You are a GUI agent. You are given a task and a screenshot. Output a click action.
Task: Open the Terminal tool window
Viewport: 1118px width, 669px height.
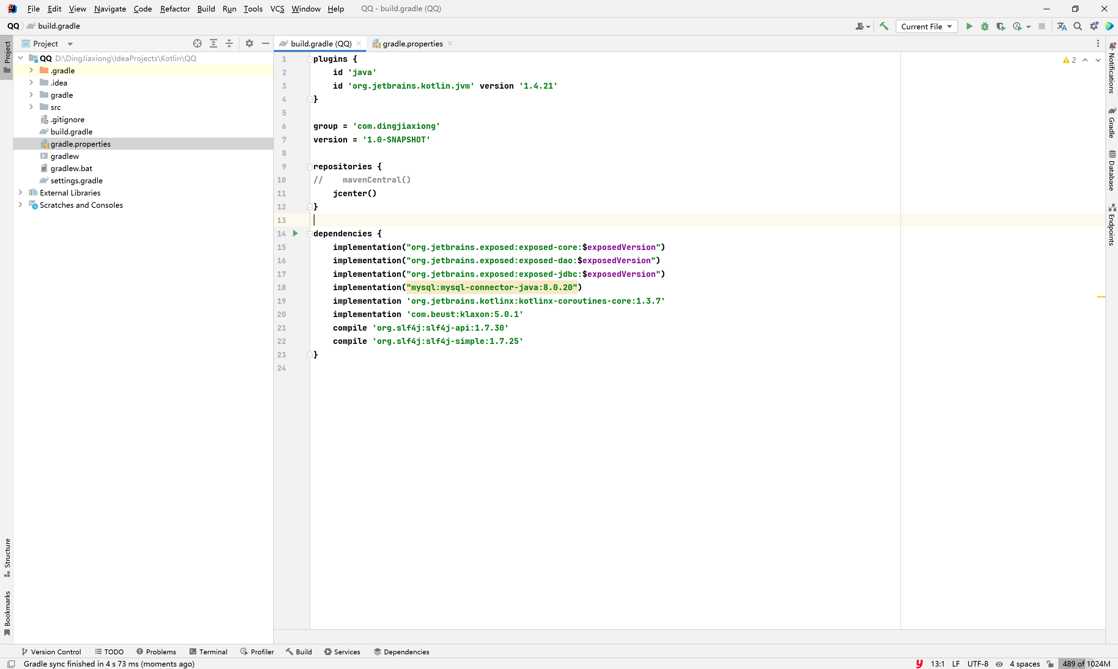coord(208,652)
